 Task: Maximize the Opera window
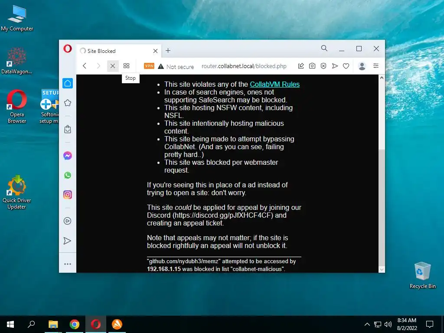click(359, 49)
